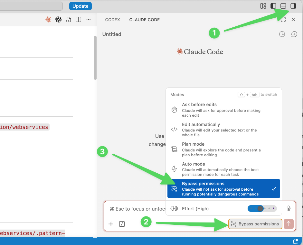303x245 pixels.
Task: Toggle the primary side bar icon
Action: click(273, 6)
